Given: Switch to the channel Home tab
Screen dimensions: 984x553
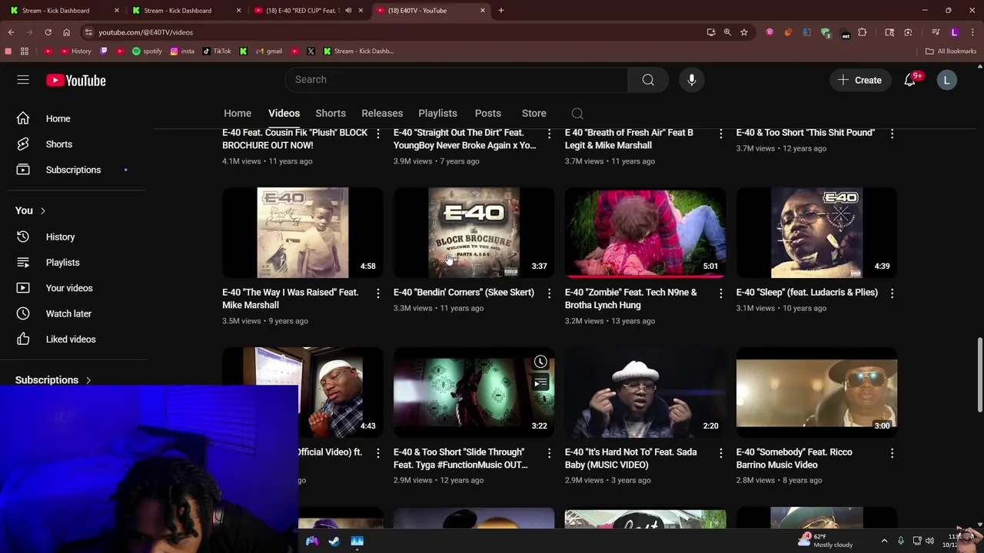Looking at the screenshot, I should click(238, 113).
